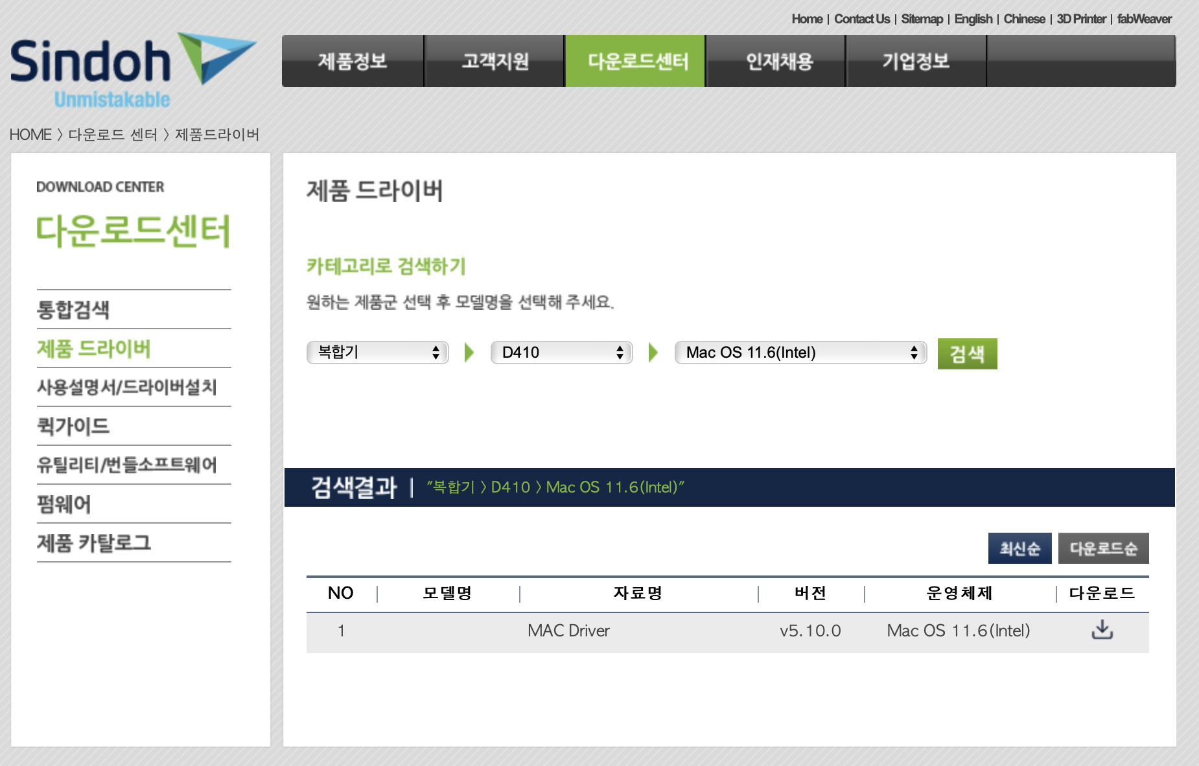Click the 검색결과 heading
This screenshot has height=766, width=1199.
pyautogui.click(x=354, y=487)
